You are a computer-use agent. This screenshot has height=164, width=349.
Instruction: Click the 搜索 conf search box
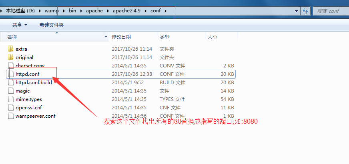(x=331, y=11)
